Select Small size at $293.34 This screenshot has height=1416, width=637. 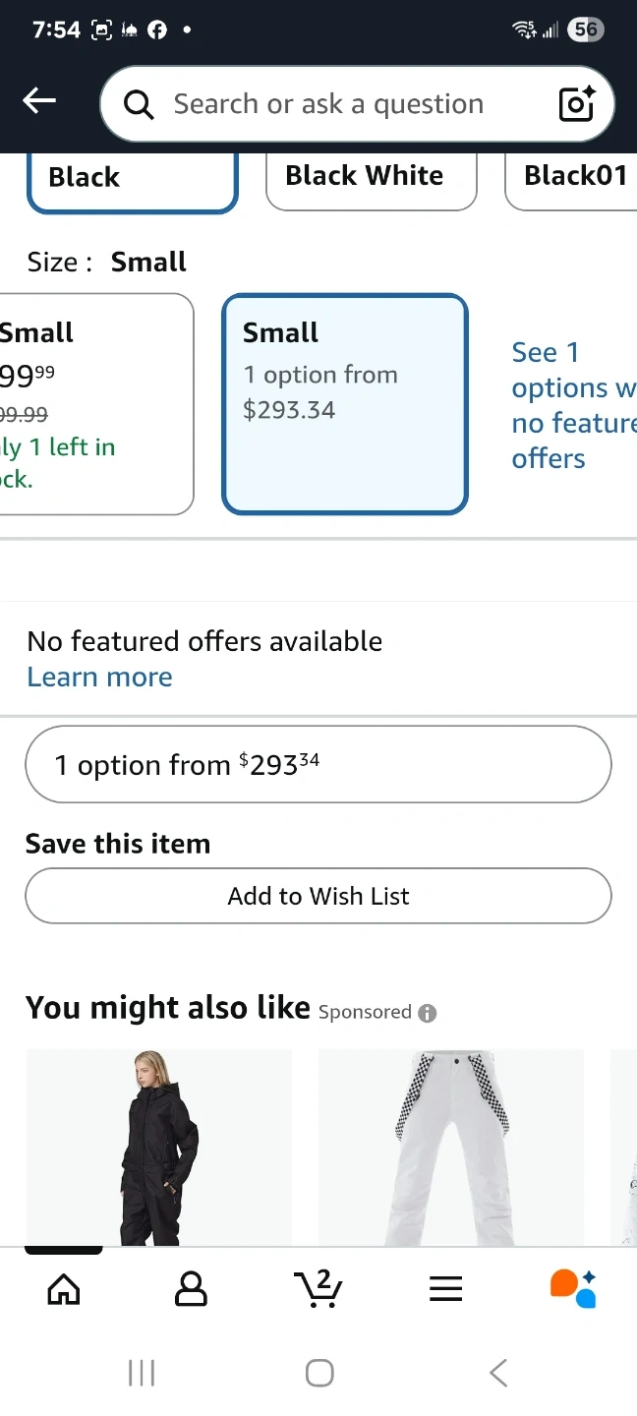345,403
